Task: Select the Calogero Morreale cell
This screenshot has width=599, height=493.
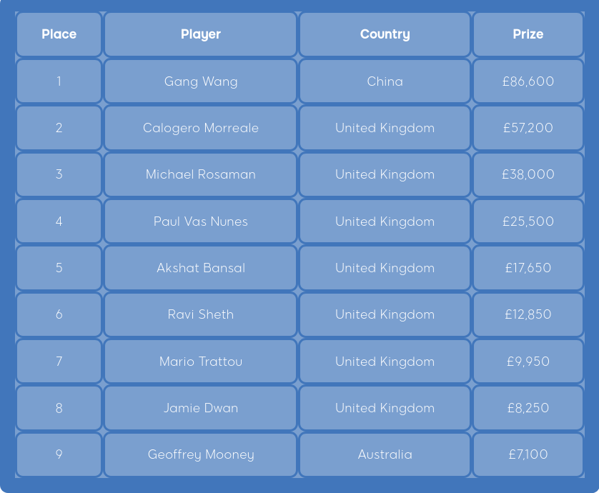Action: (x=200, y=128)
